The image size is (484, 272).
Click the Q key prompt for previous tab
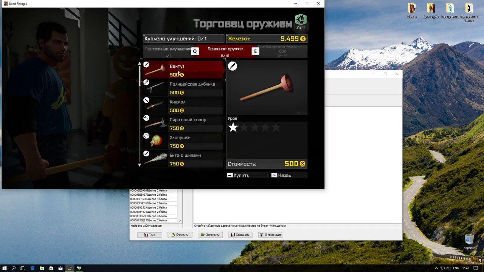(x=195, y=51)
